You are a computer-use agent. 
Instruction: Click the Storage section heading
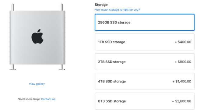(101, 5)
